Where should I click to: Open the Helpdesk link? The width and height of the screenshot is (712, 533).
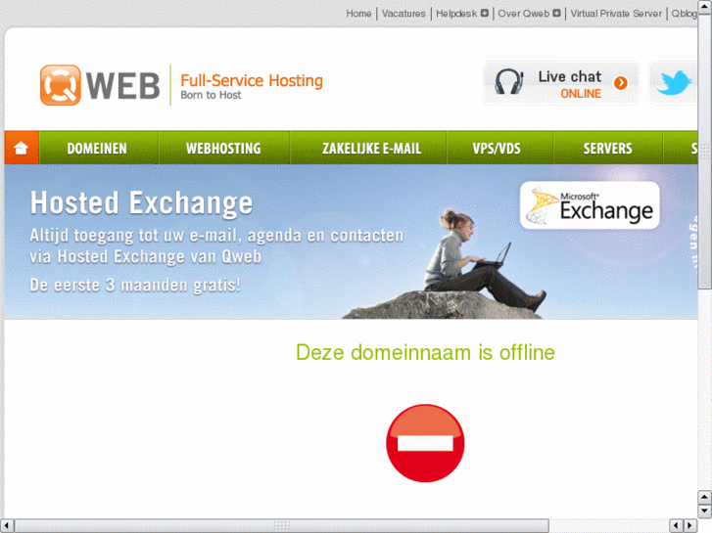tap(456, 14)
